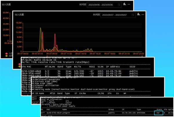Click x-axis label 09-07 09:30
The height and width of the screenshot is (117, 174).
click(x=52, y=54)
